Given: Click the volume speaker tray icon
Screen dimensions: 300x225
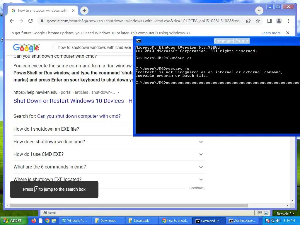Looking at the screenshot, I should 278,221.
